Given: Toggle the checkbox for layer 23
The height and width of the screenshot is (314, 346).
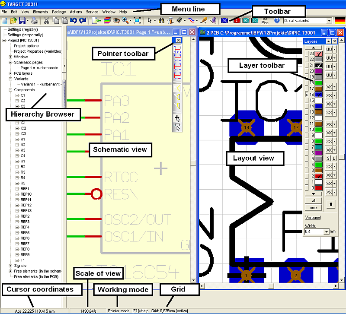Looking at the screenshot, I should (x=318, y=53).
